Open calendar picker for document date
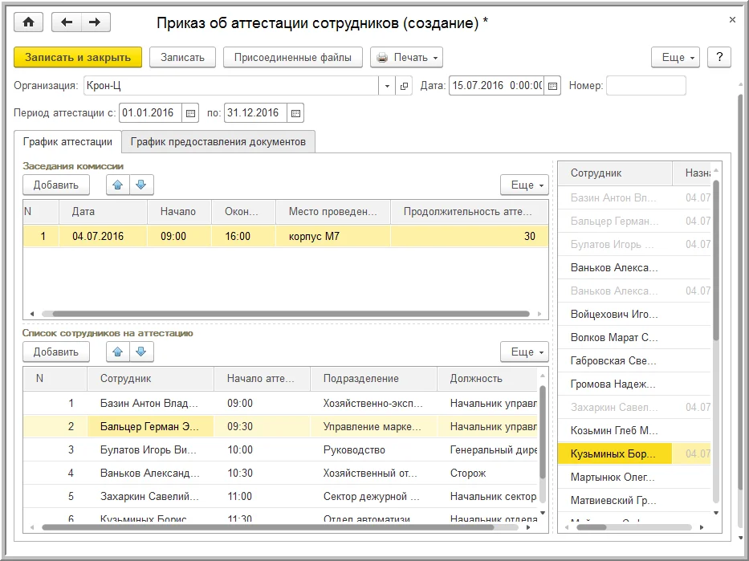Image resolution: width=749 pixels, height=561 pixels. pyautogui.click(x=552, y=86)
